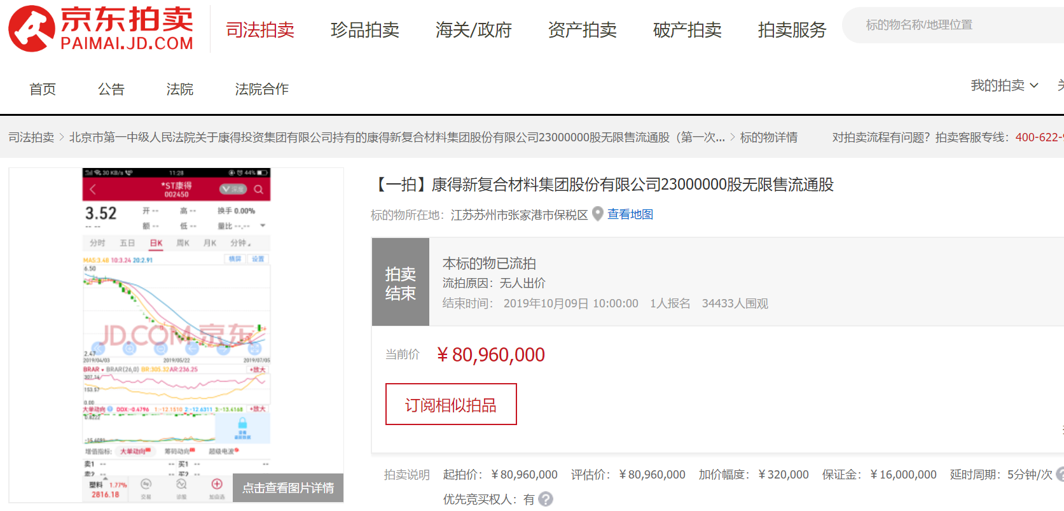Open the 破产拍卖 tab
The height and width of the screenshot is (511, 1064).
click(687, 29)
